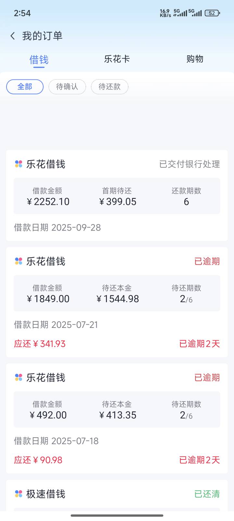The width and height of the screenshot is (234, 521).
Task: Tap logo icon of 1849.00 overdue order
Action: coord(19,261)
